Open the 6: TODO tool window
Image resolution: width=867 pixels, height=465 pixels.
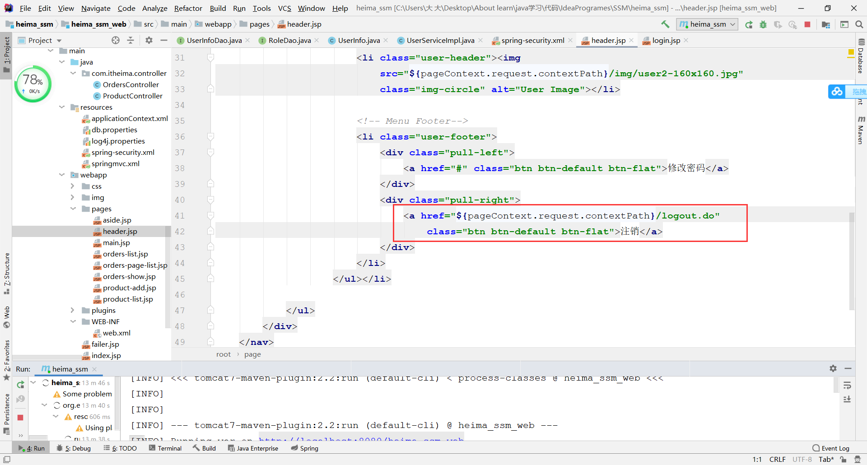click(120, 448)
